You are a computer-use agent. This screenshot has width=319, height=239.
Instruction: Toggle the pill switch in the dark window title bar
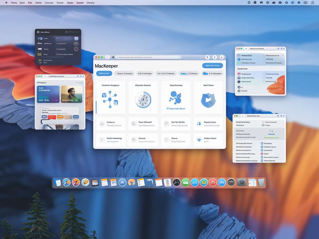[66, 32]
